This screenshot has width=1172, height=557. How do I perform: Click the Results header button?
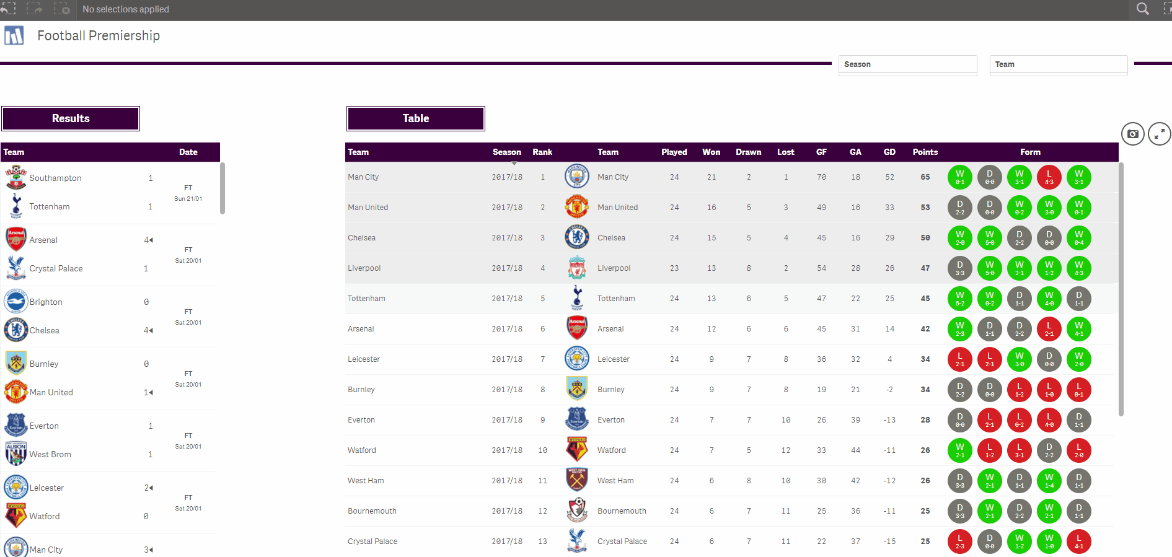[71, 118]
